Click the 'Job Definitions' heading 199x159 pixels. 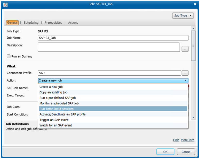(x=17, y=124)
